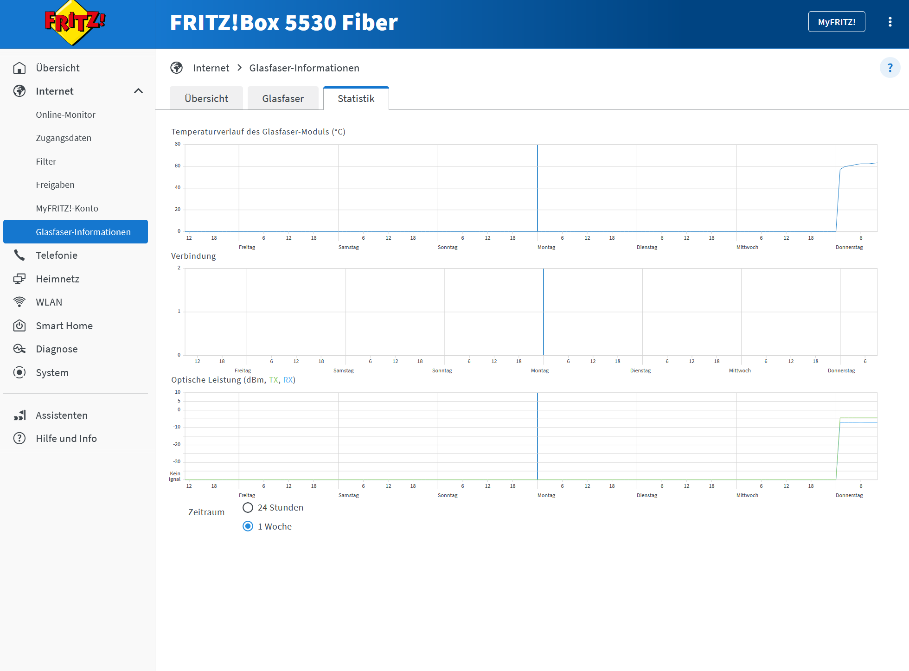909x671 pixels.
Task: Select the 24 Stunden time range
Action: pyautogui.click(x=248, y=507)
